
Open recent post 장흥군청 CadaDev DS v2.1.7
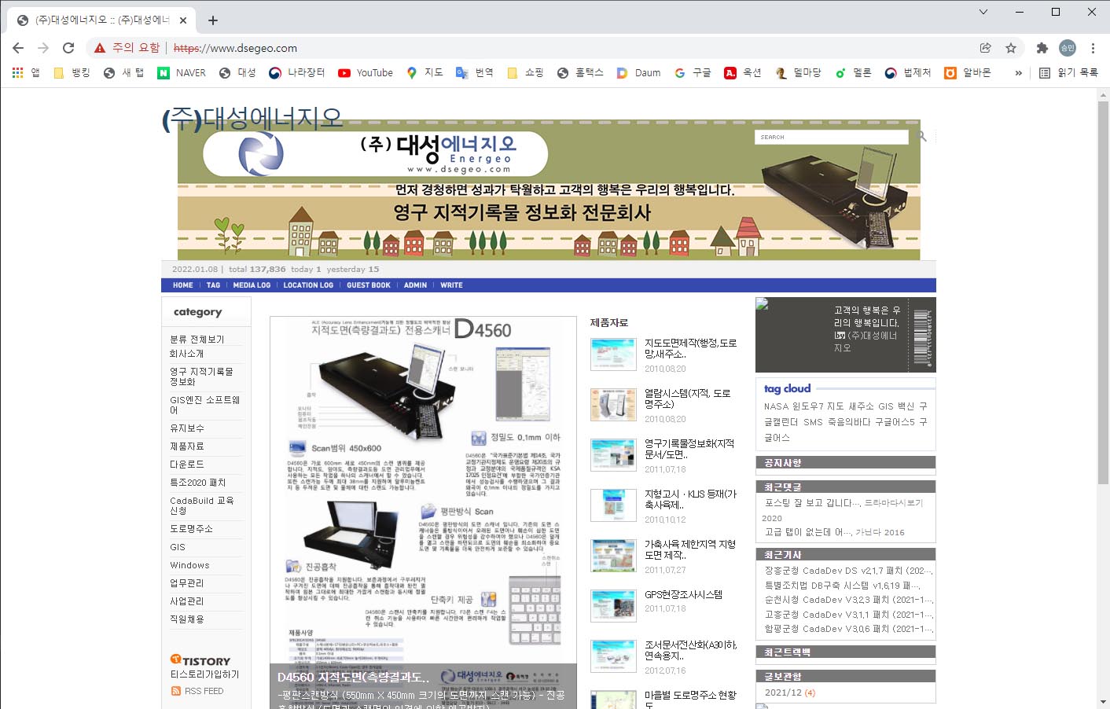[x=848, y=571]
